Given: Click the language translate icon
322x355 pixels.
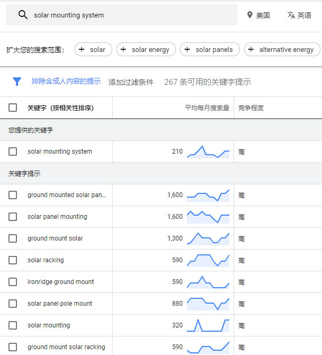Looking at the screenshot, I should click(291, 15).
